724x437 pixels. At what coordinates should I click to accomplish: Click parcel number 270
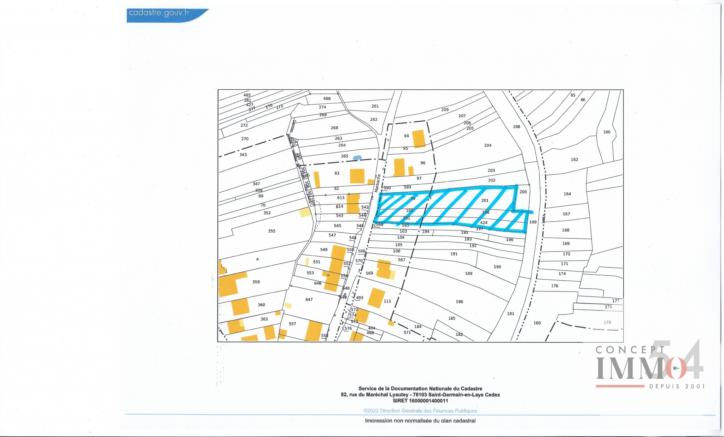pos(245,139)
